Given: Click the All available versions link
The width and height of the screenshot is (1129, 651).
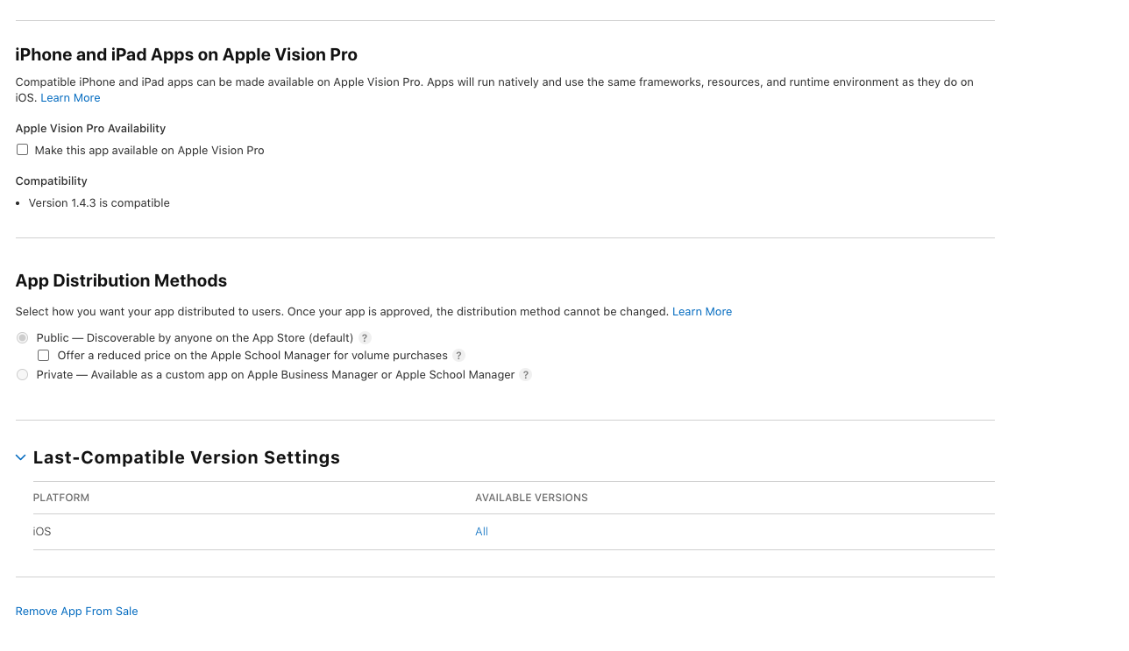Looking at the screenshot, I should coord(481,532).
